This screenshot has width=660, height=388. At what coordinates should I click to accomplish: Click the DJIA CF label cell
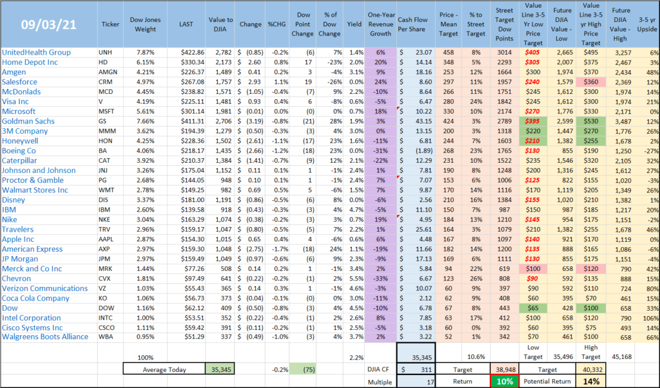(381, 369)
